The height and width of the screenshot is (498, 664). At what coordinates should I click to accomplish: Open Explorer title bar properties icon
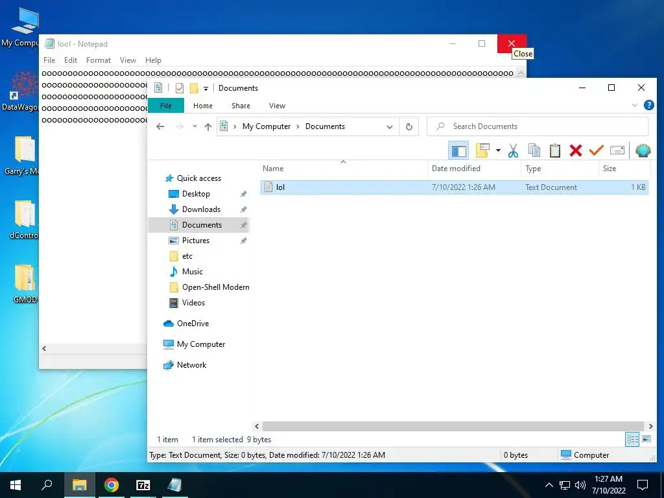coord(180,88)
